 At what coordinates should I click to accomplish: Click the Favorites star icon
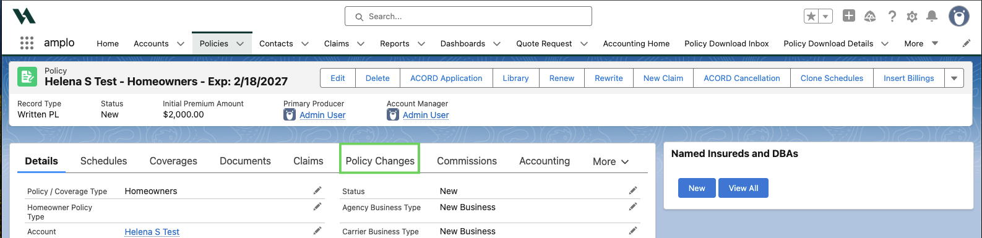[811, 17]
